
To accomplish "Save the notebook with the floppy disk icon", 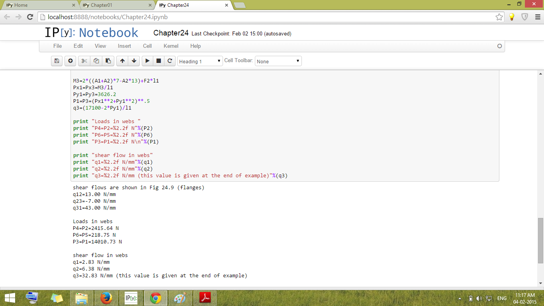I will [x=57, y=61].
